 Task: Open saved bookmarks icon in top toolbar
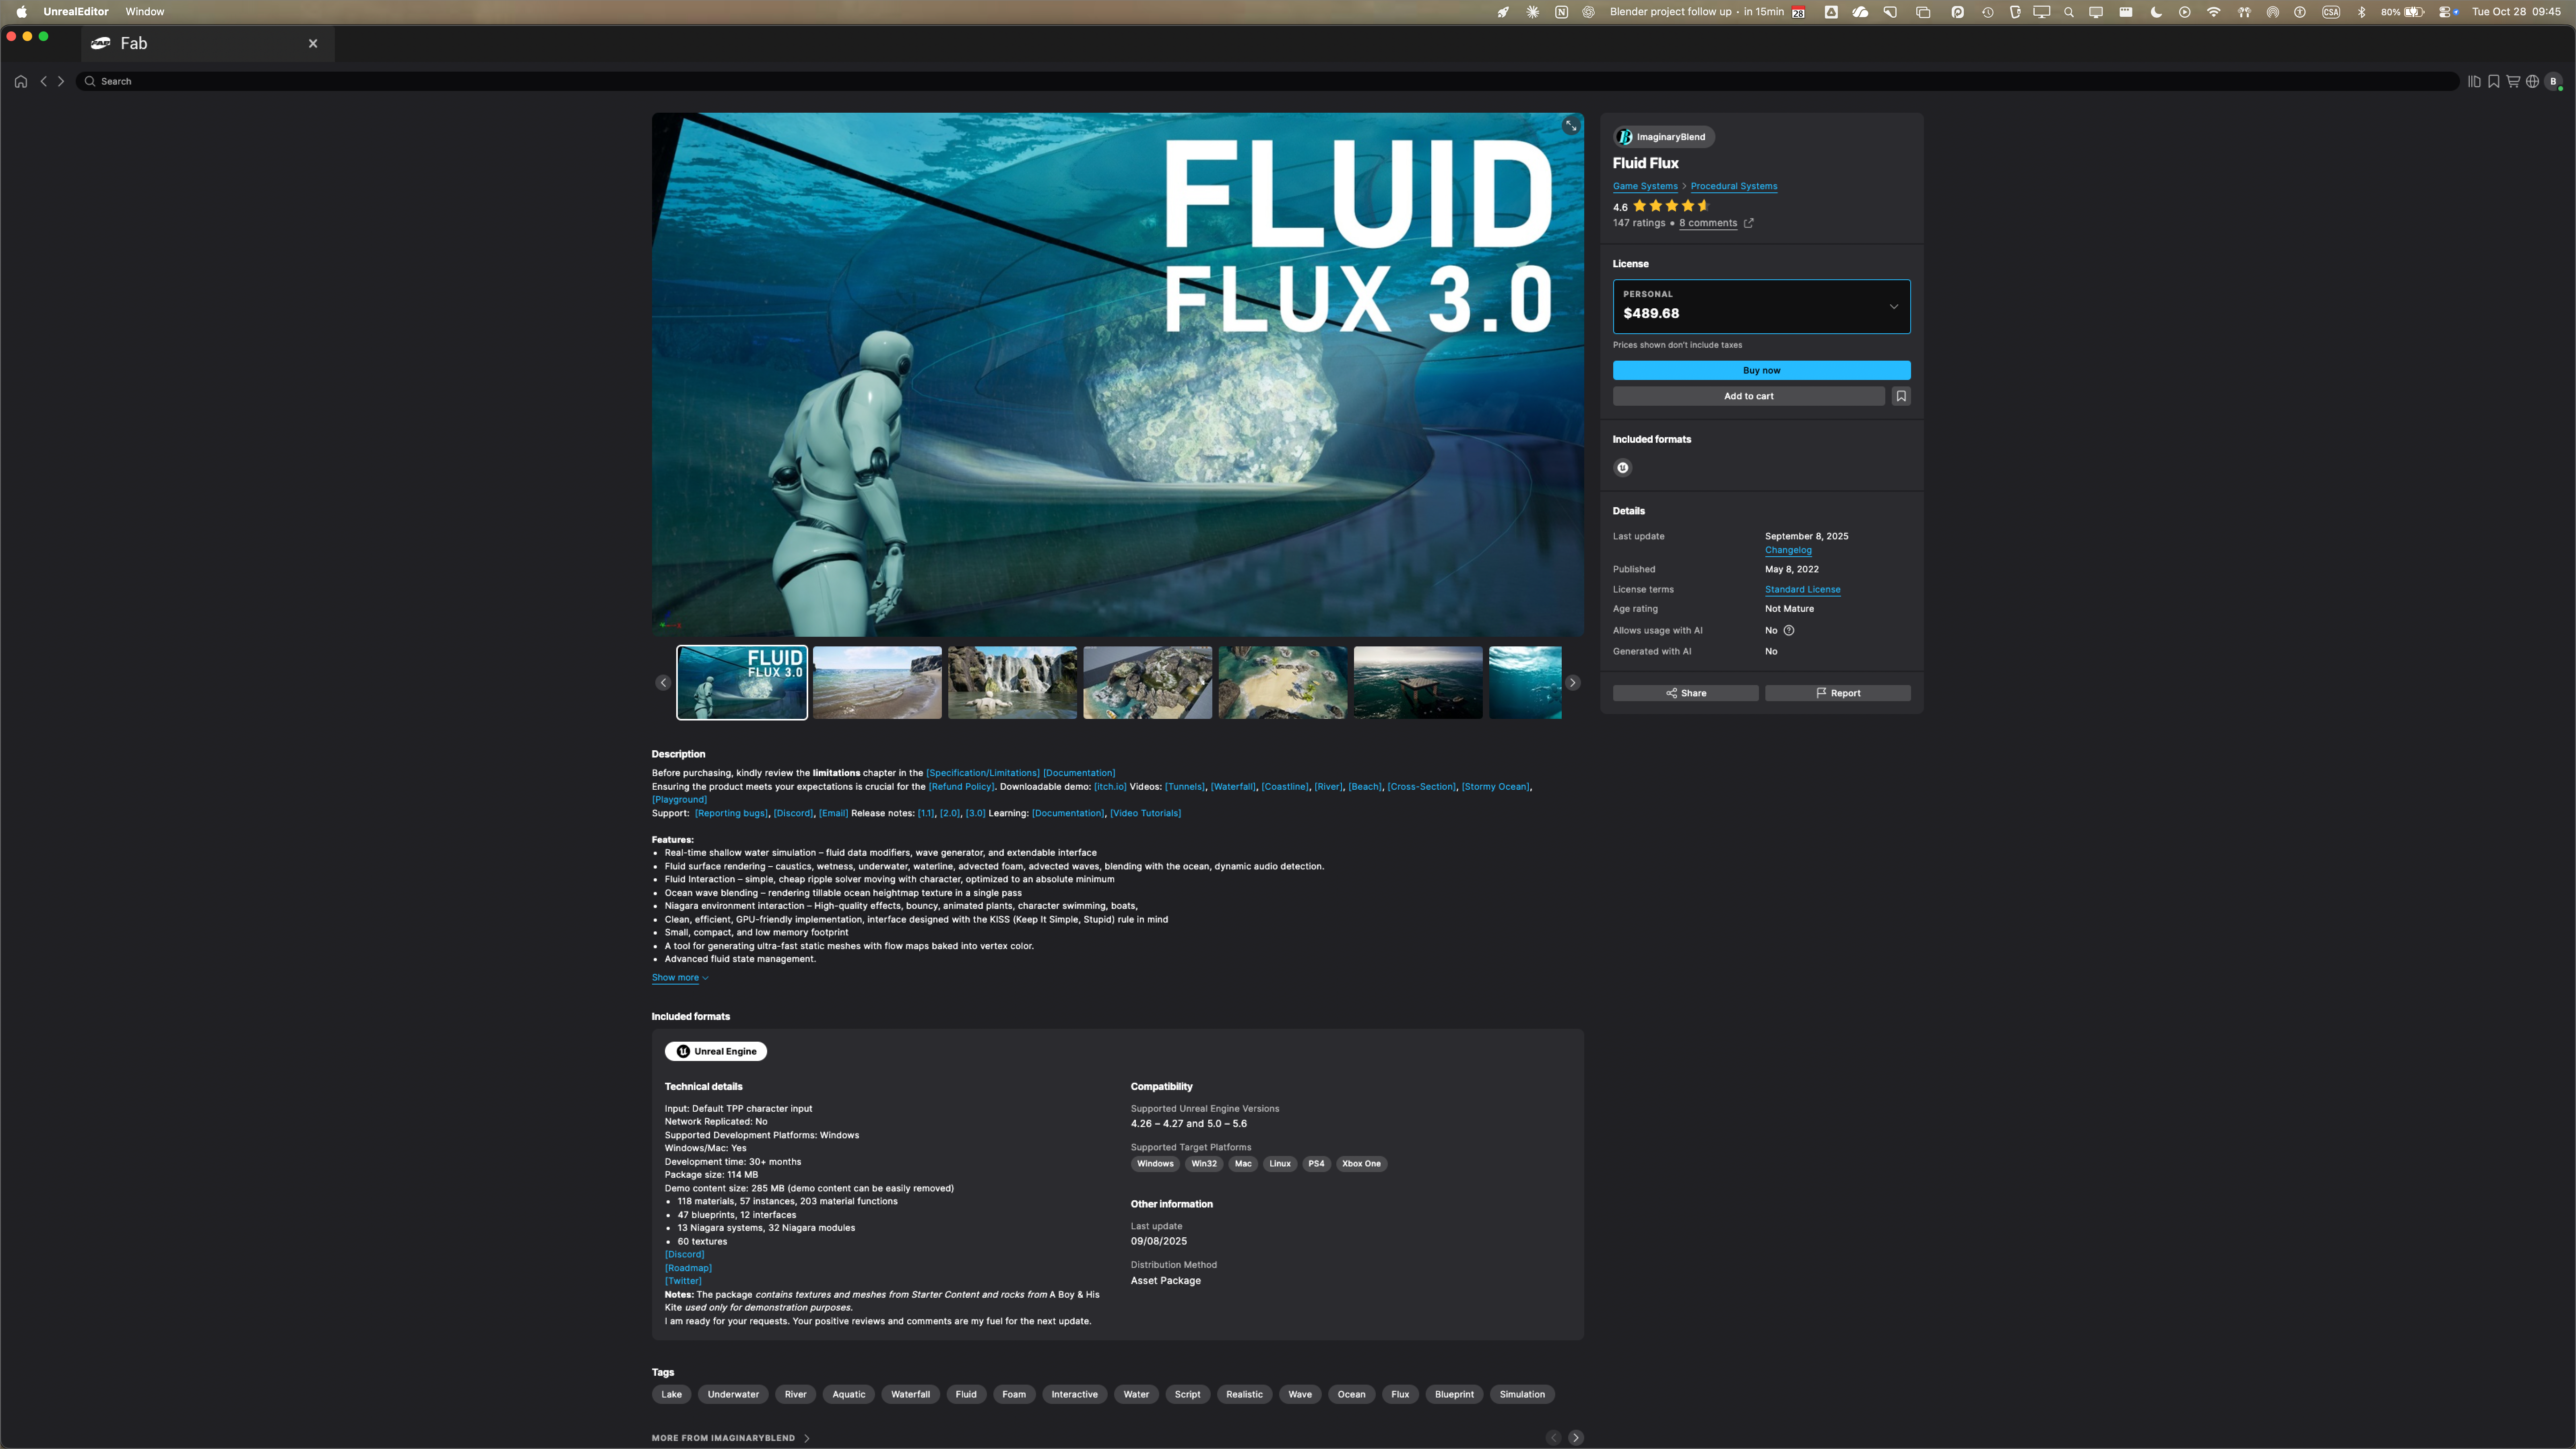pyautogui.click(x=2494, y=82)
